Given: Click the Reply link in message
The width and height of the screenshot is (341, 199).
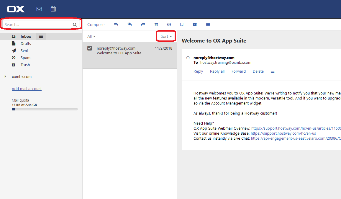Looking at the screenshot, I should pos(198,71).
